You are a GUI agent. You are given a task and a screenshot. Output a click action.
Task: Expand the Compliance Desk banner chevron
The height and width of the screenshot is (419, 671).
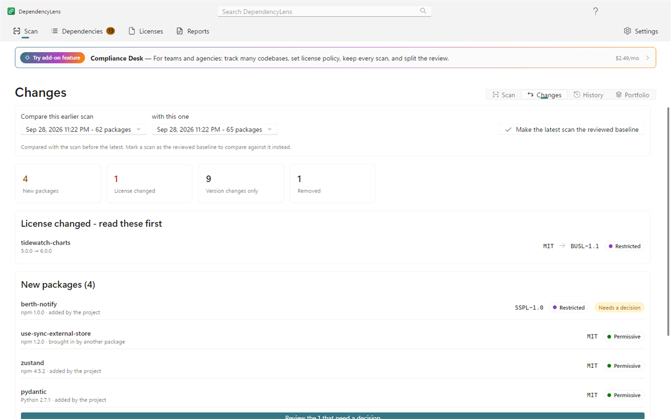point(648,58)
